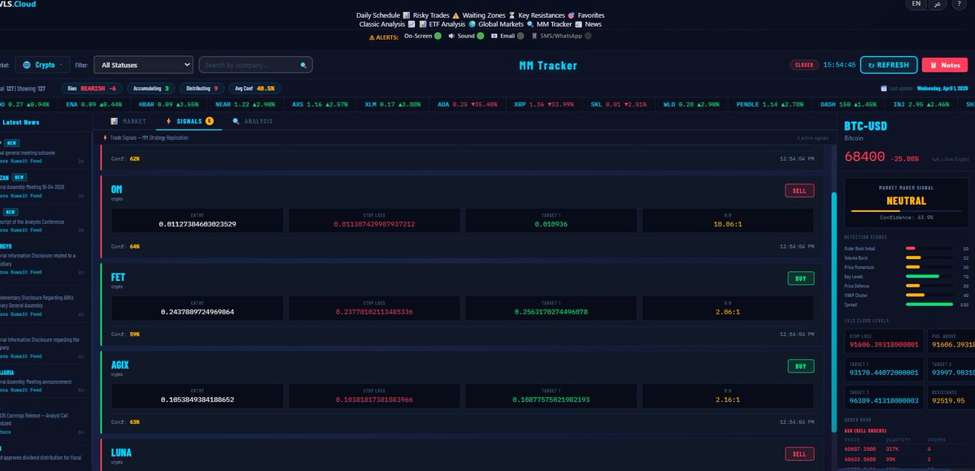
Task: Click the BUY badge on the AGIX card
Action: [801, 366]
